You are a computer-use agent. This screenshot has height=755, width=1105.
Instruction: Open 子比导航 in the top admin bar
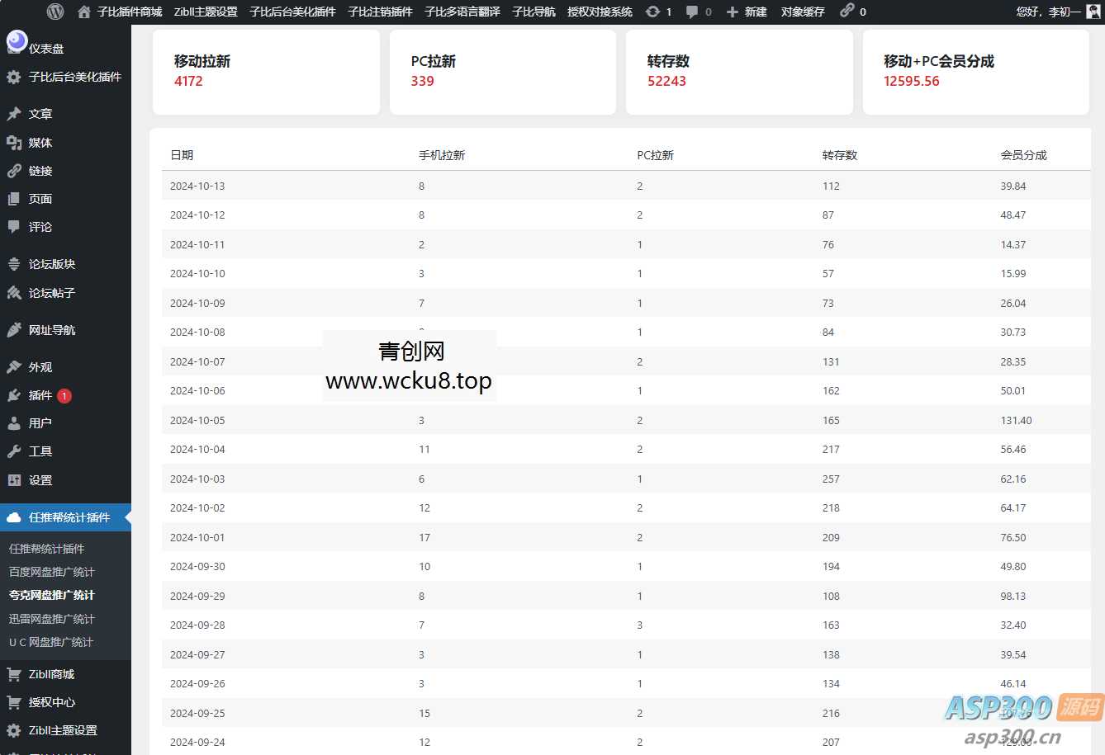point(533,12)
